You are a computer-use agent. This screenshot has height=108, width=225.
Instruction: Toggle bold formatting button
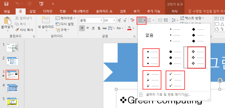click(82, 28)
